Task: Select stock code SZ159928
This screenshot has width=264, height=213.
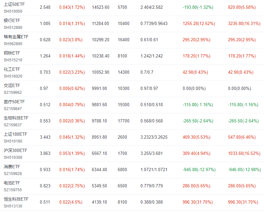Action: 13,174
